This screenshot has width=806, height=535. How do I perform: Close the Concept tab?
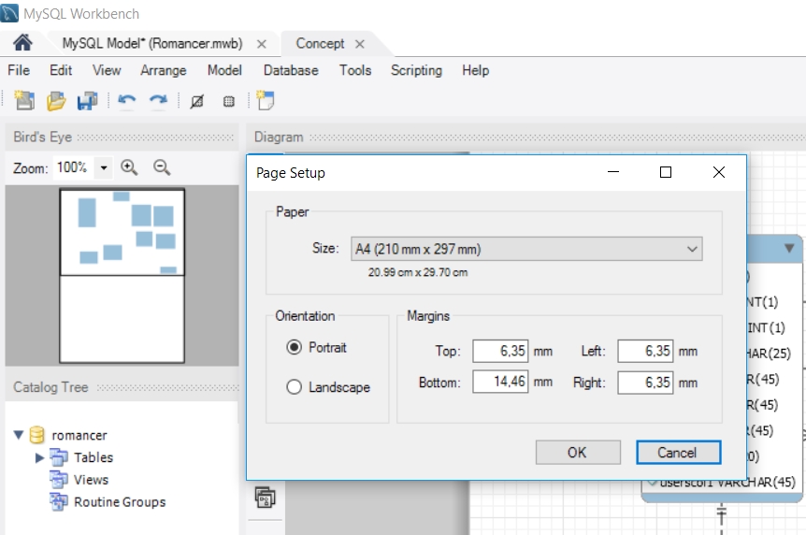point(360,44)
